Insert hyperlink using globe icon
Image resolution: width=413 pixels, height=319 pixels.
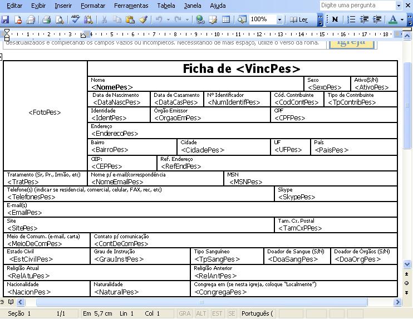click(200, 19)
